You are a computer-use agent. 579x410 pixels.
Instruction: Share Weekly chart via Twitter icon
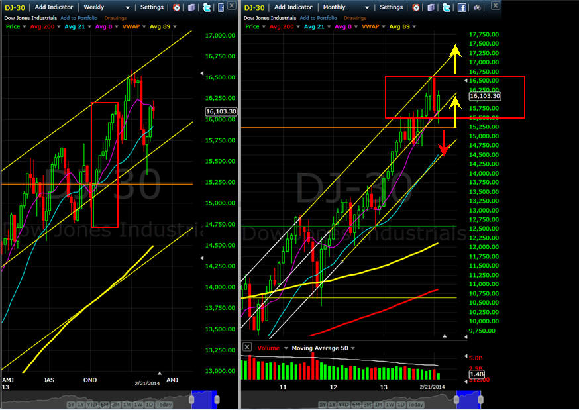(x=207, y=7)
